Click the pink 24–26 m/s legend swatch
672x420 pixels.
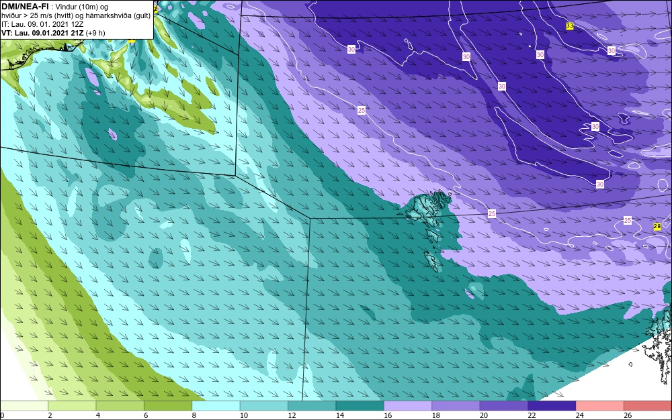600,406
